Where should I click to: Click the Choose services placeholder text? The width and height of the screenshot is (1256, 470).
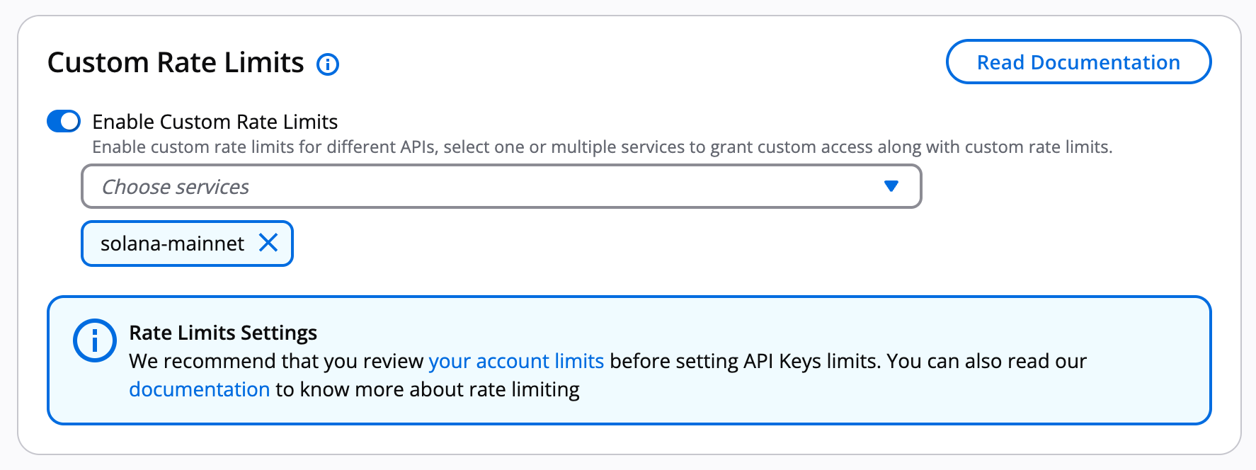click(x=176, y=187)
